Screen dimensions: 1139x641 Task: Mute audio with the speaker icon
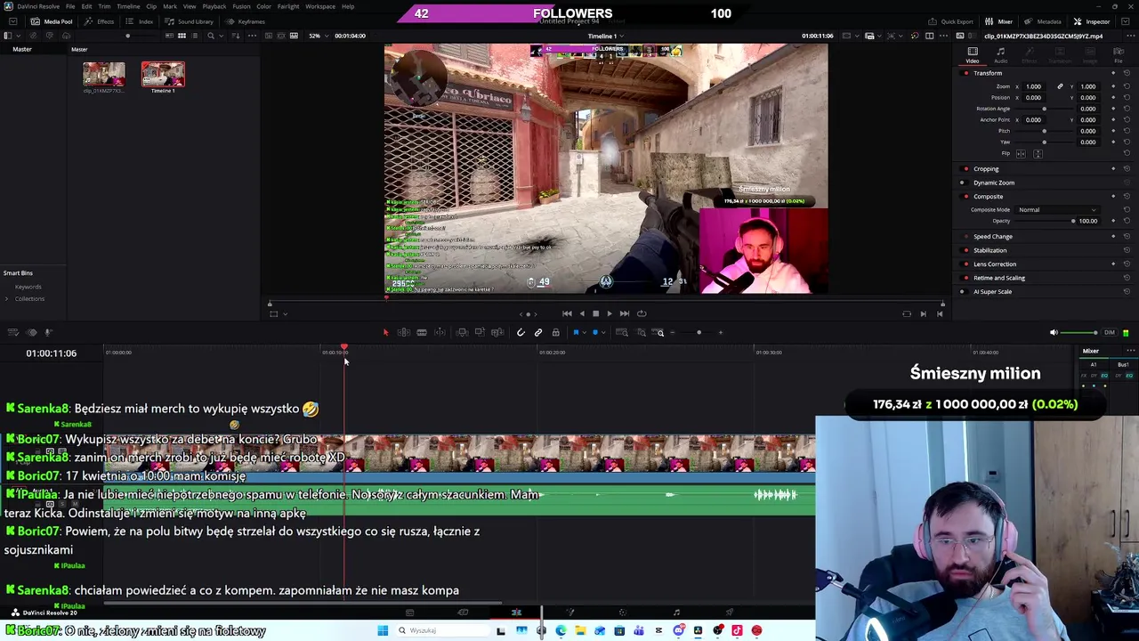(1054, 333)
